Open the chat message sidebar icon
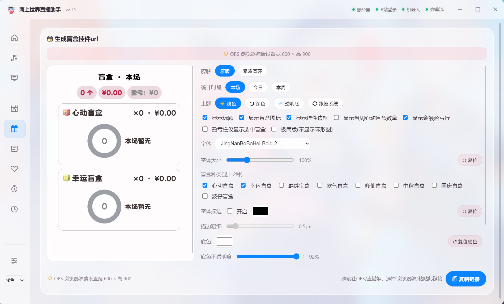504x304 pixels. [14, 78]
